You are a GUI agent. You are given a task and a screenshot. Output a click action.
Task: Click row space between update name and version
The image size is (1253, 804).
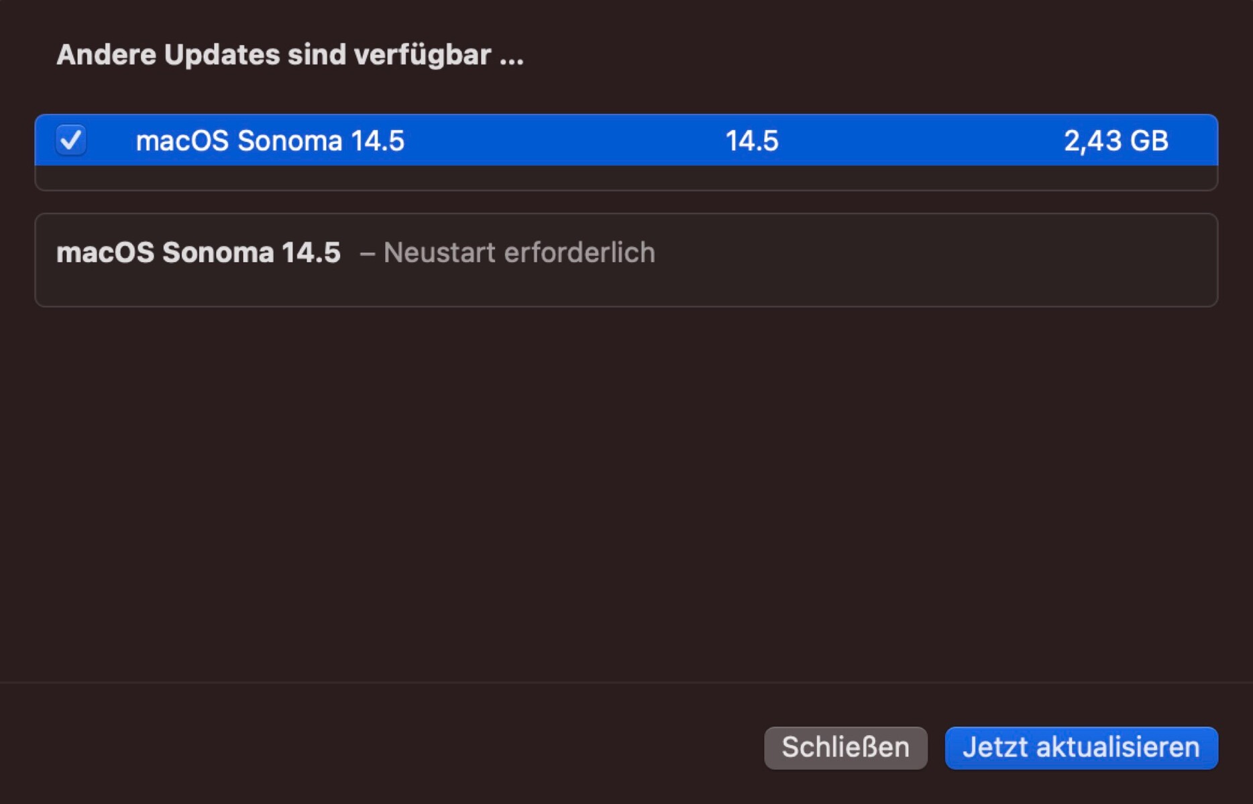563,141
